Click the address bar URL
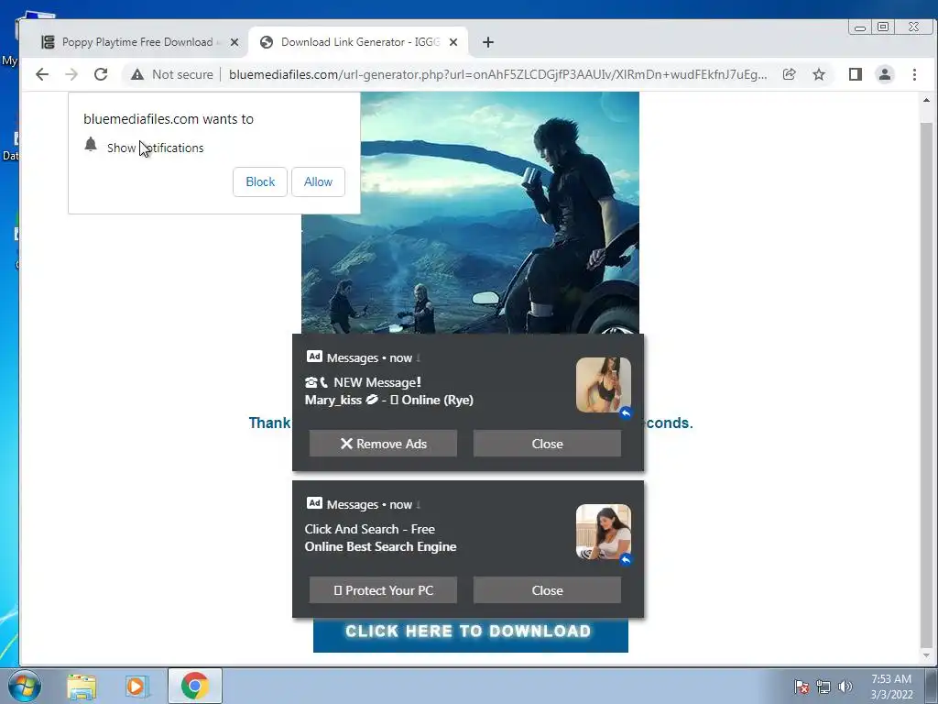Viewport: 938px width, 704px height. (497, 74)
